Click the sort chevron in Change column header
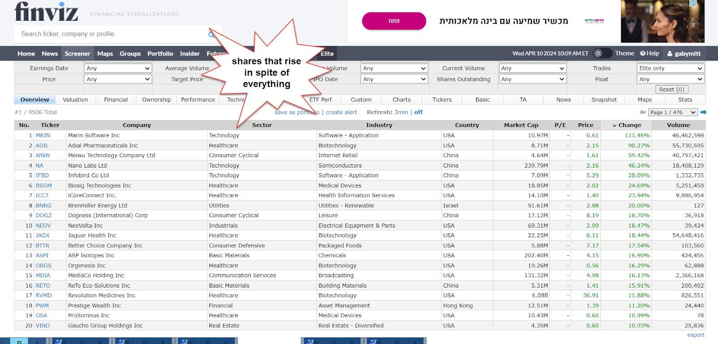This screenshot has height=344, width=718. 614,125
